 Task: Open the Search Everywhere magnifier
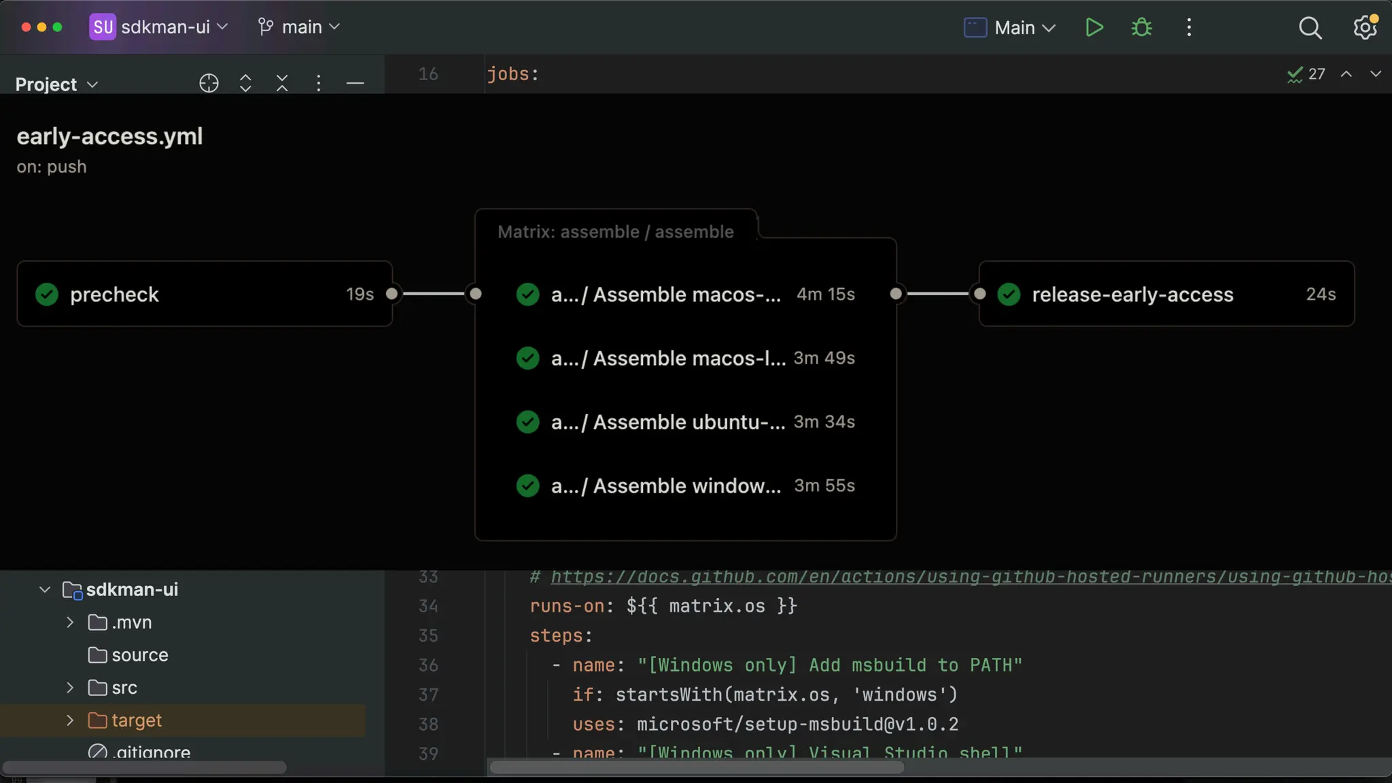[x=1310, y=28]
